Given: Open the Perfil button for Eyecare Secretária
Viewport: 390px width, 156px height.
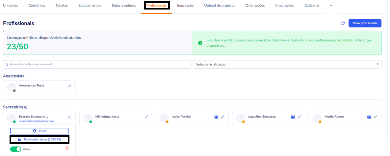Looking at the screenshot, I should pyautogui.click(x=39, y=131).
